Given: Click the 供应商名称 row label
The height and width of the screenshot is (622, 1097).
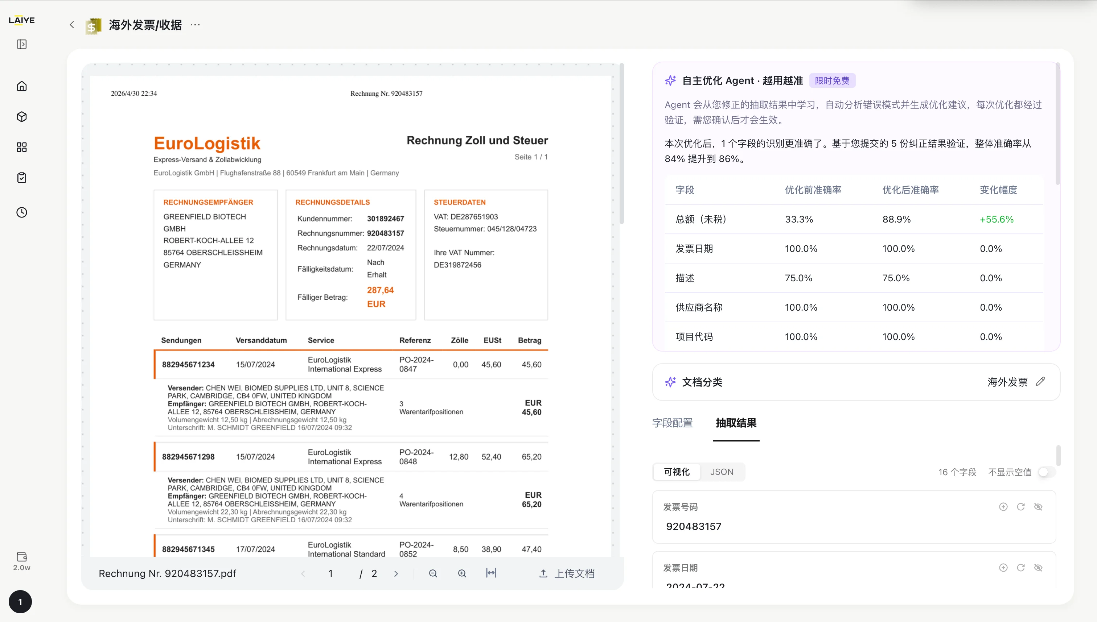Looking at the screenshot, I should coord(699,307).
